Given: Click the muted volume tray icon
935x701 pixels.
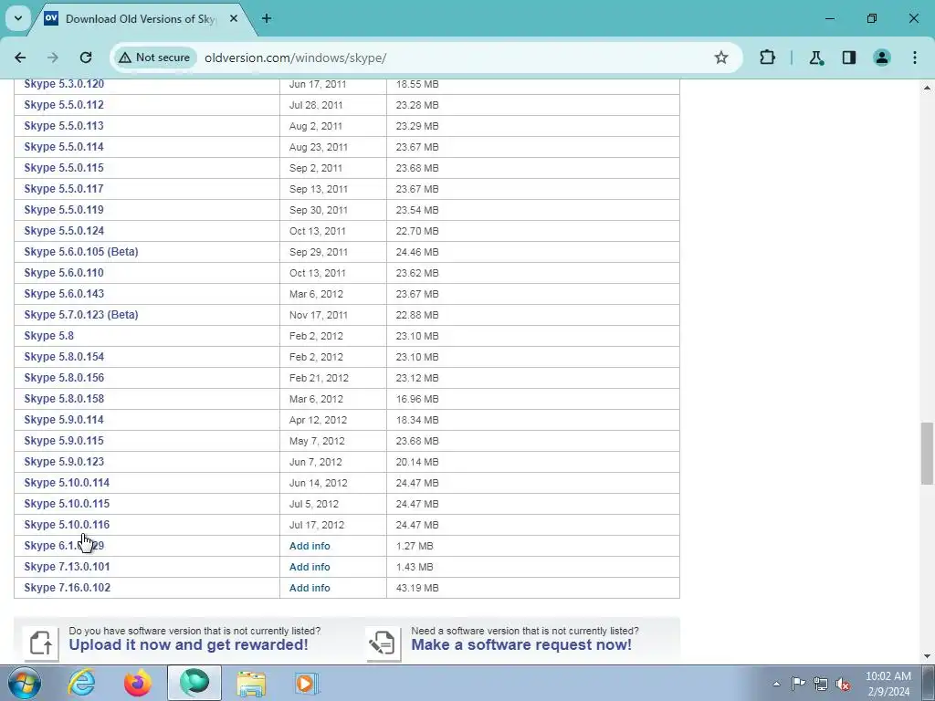Looking at the screenshot, I should (843, 684).
